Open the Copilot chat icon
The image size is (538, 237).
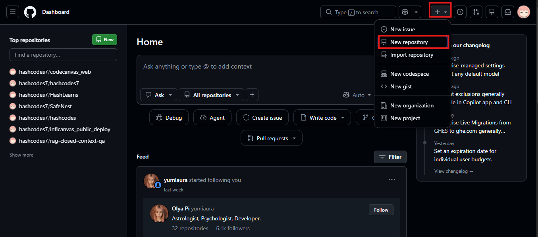pyautogui.click(x=405, y=12)
